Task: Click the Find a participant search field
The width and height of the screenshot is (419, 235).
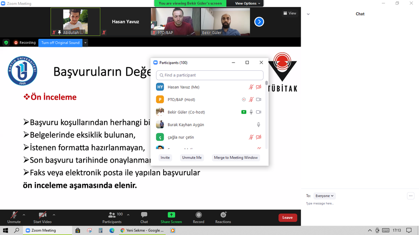Action: click(x=209, y=75)
